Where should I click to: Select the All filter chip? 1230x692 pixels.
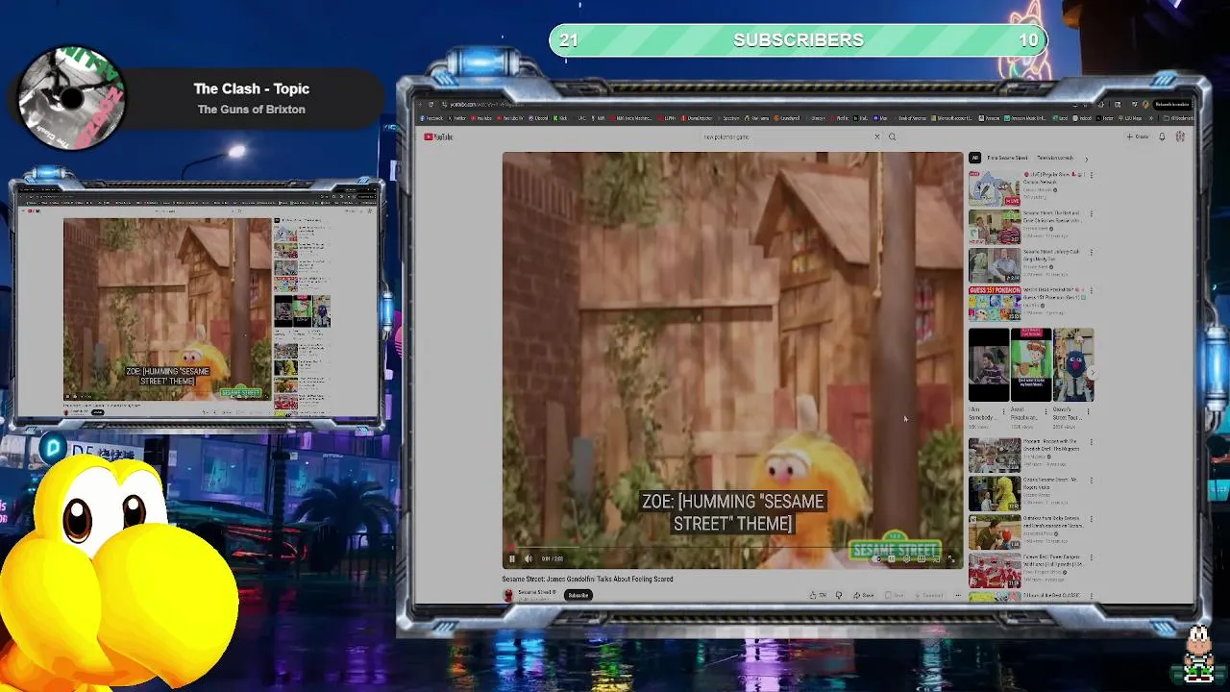974,158
